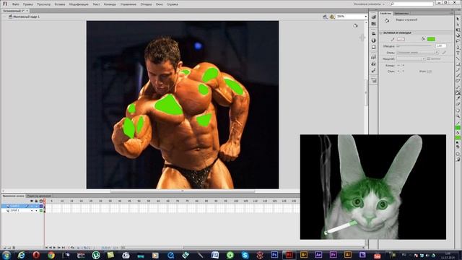The height and width of the screenshot is (260, 462).
Task: Click the Монтажный кадр 1 scene label
Action: click(26, 17)
